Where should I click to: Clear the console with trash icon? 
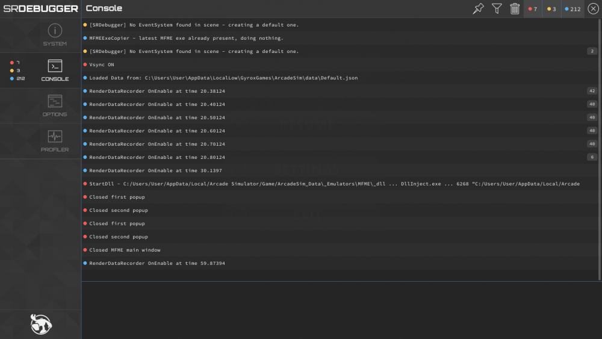(515, 8)
